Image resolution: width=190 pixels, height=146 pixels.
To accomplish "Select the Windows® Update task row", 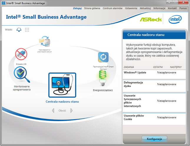I will 154,74.
